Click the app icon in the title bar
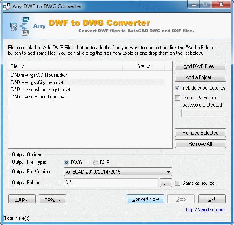This screenshot has width=234, height=225. (x=7, y=6)
